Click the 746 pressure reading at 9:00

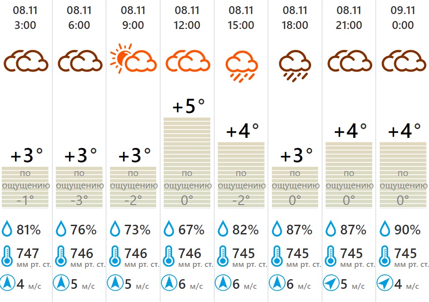[x=136, y=253]
